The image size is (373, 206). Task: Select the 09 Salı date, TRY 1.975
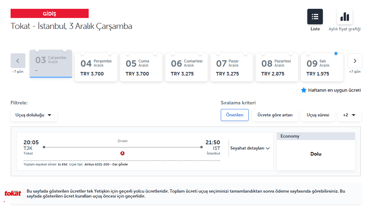pyautogui.click(x=322, y=67)
